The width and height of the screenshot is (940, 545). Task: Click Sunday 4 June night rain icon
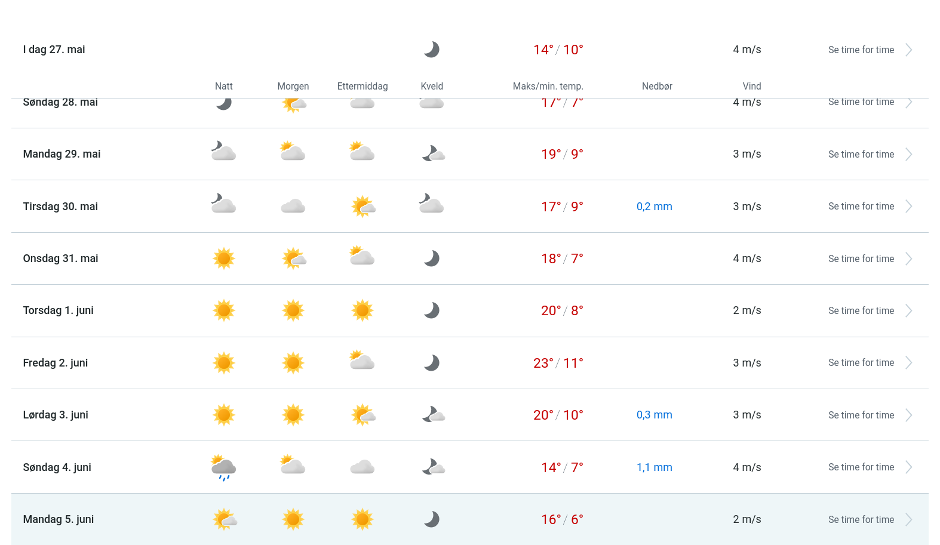point(224,467)
